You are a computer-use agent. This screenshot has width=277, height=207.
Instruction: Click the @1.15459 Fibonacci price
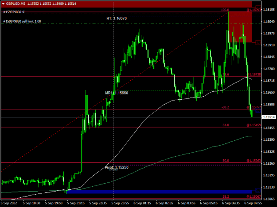coord(254,125)
